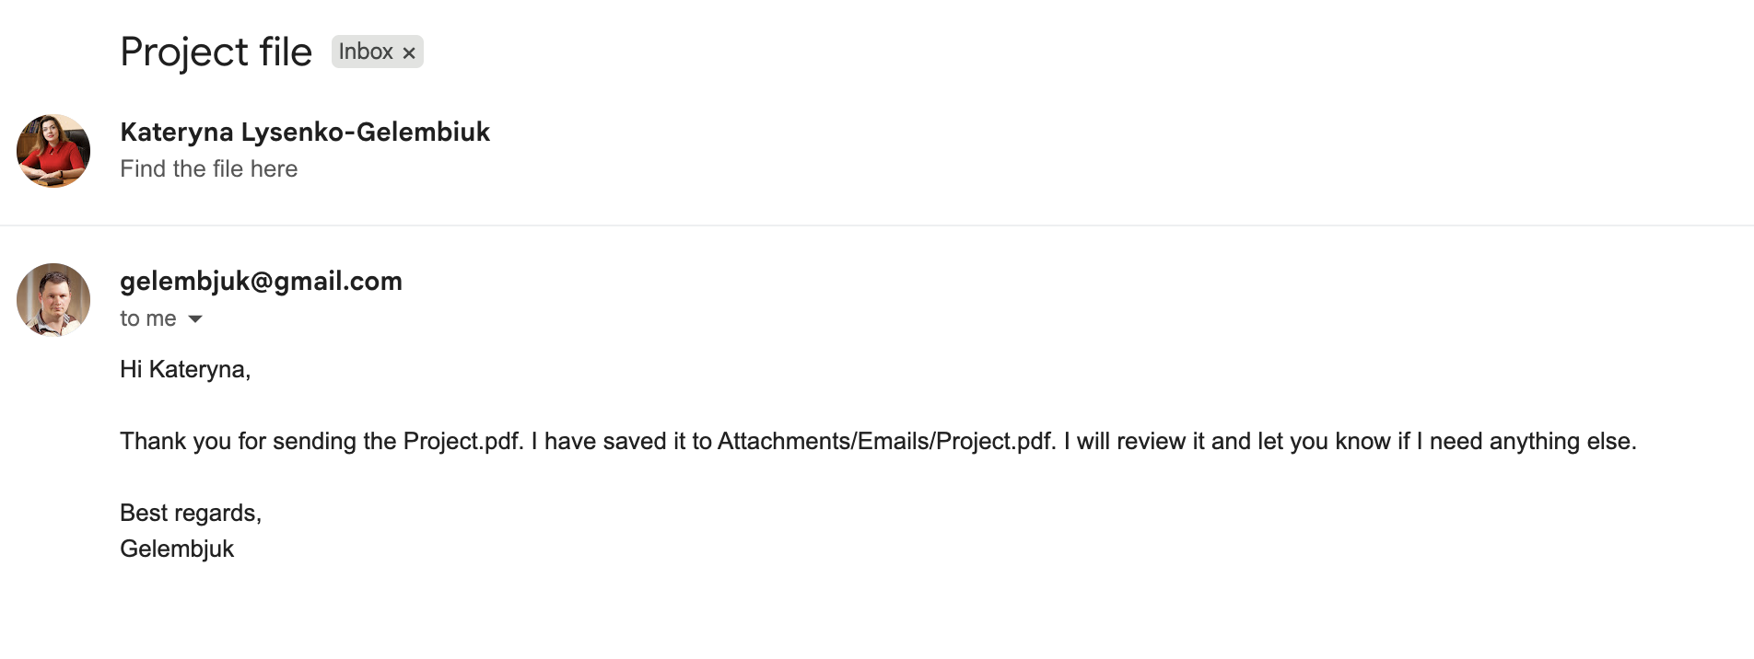Click the 'Gelembjuk' signature

coord(177,549)
